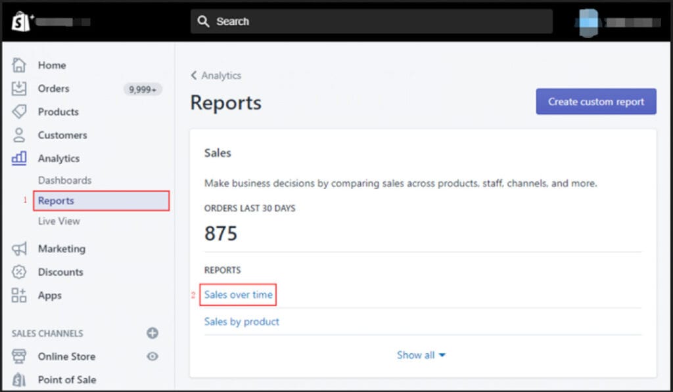This screenshot has width=673, height=392.
Task: Expand the Show all dropdown
Action: (421, 355)
